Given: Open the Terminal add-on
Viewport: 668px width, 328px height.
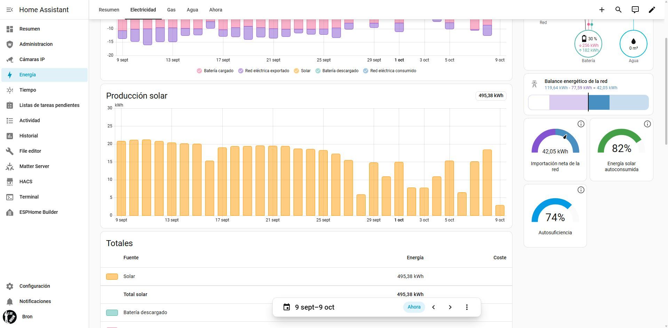Looking at the screenshot, I should pyautogui.click(x=44, y=197).
